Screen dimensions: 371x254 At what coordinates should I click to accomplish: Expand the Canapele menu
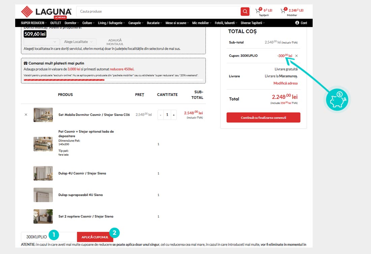[x=136, y=23]
